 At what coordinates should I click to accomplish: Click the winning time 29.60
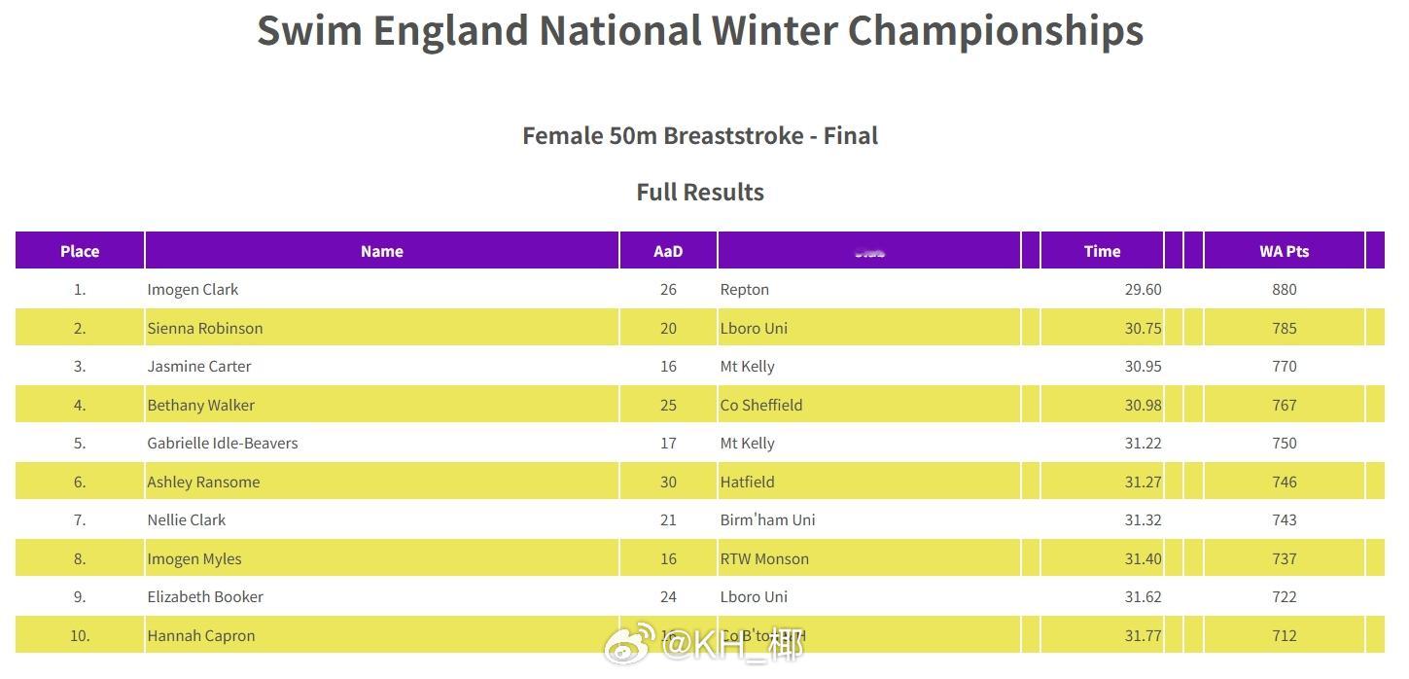coord(1143,290)
